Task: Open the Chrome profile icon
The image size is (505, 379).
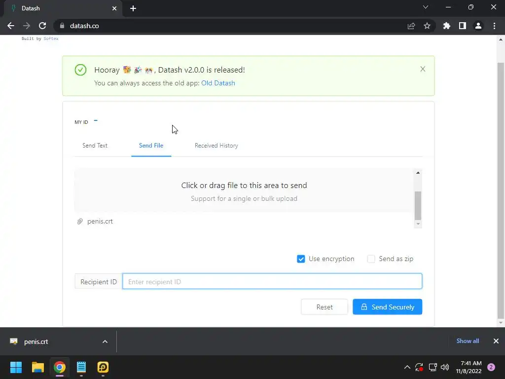Action: tap(478, 26)
